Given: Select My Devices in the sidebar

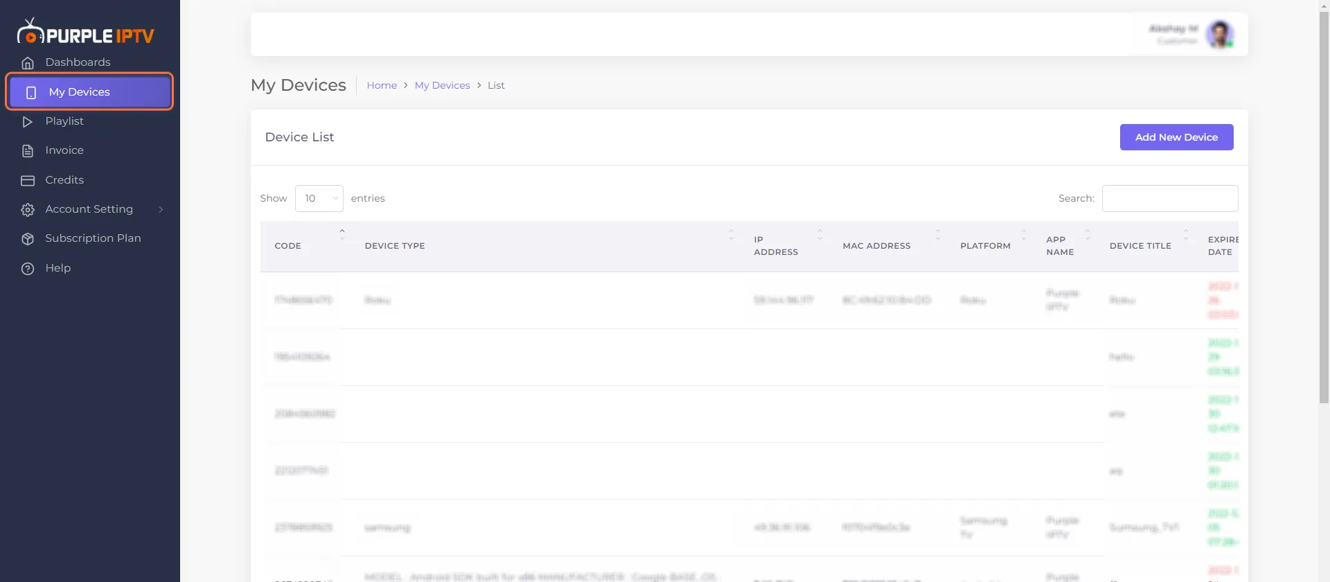Looking at the screenshot, I should click(90, 92).
